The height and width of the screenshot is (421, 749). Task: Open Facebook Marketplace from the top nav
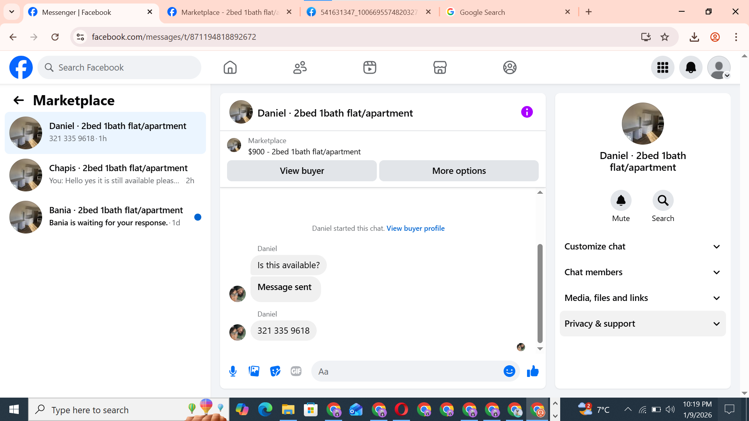click(x=440, y=67)
